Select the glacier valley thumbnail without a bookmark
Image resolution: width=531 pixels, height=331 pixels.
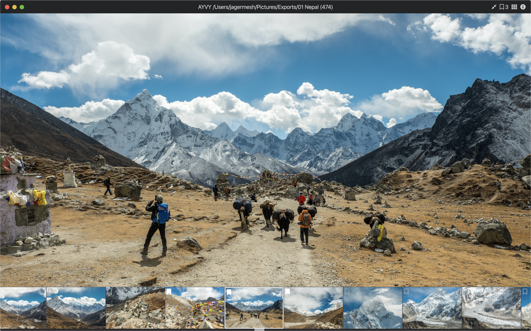coord(491,309)
